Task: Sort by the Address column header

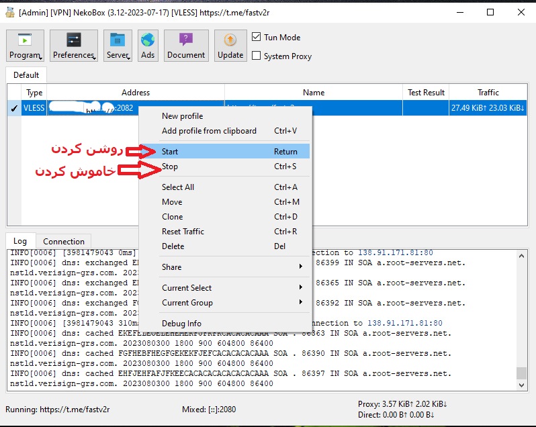Action: click(x=136, y=93)
